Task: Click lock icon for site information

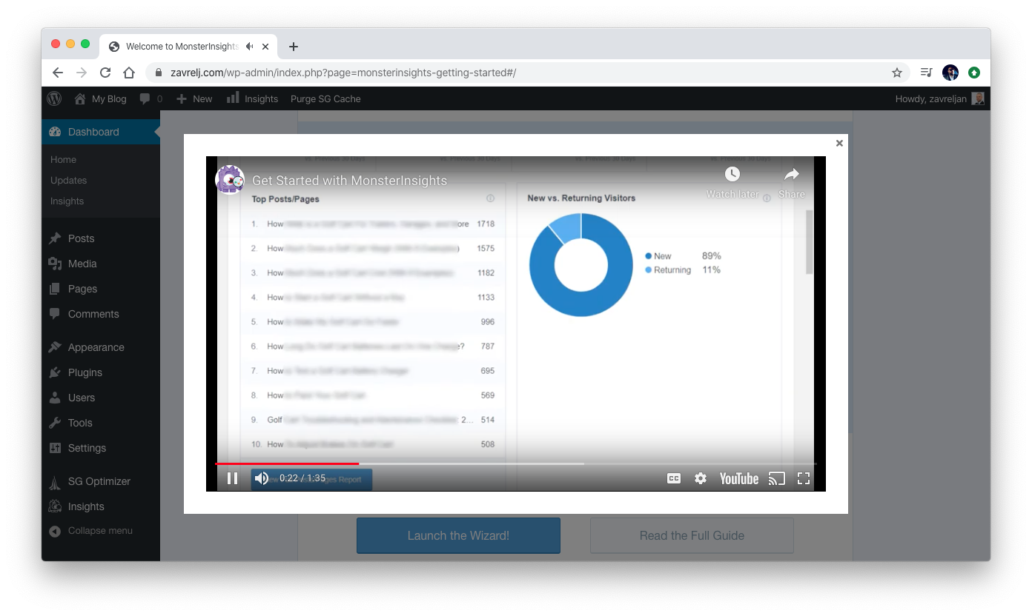Action: pyautogui.click(x=158, y=73)
